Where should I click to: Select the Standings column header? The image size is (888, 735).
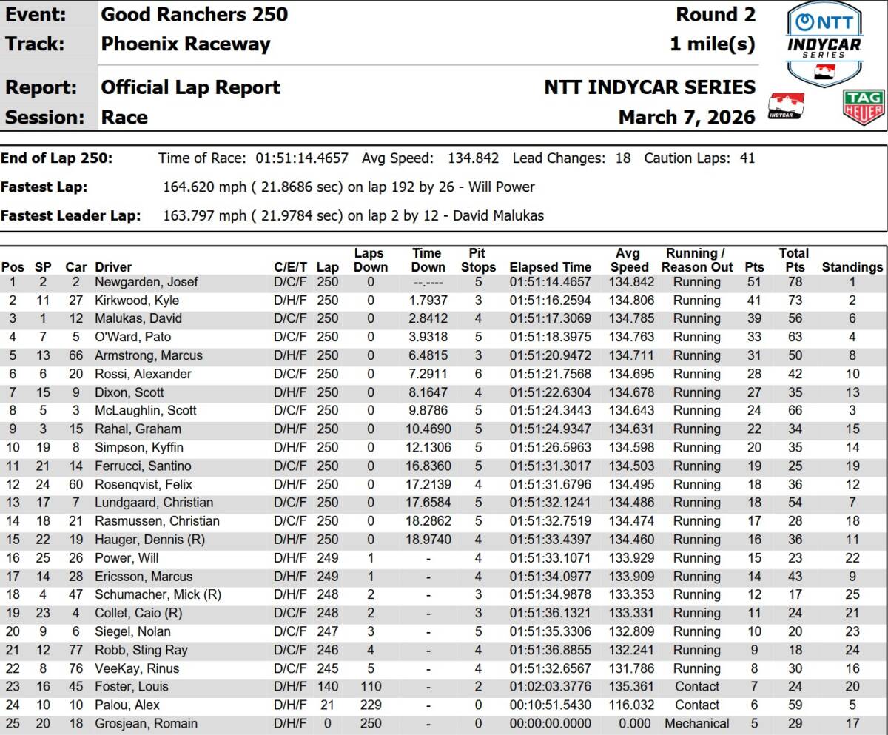click(852, 267)
